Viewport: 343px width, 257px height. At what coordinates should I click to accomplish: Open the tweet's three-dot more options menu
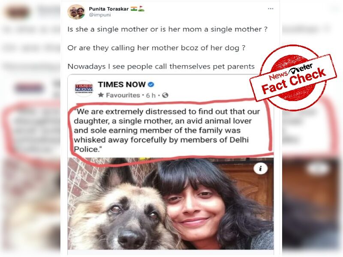tap(271, 9)
